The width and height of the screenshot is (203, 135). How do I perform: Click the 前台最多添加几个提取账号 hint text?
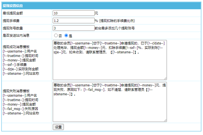115,28
